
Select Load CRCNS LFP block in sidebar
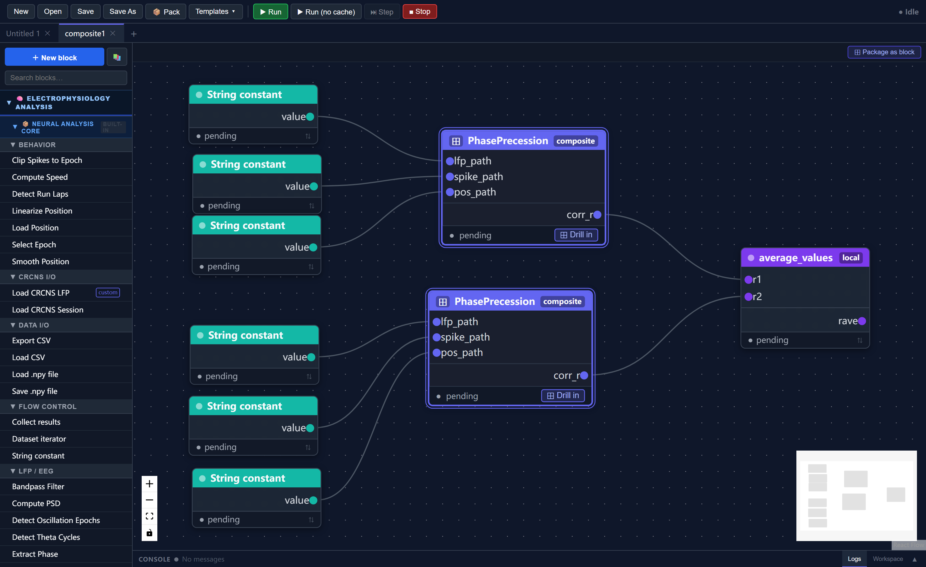[66, 293]
